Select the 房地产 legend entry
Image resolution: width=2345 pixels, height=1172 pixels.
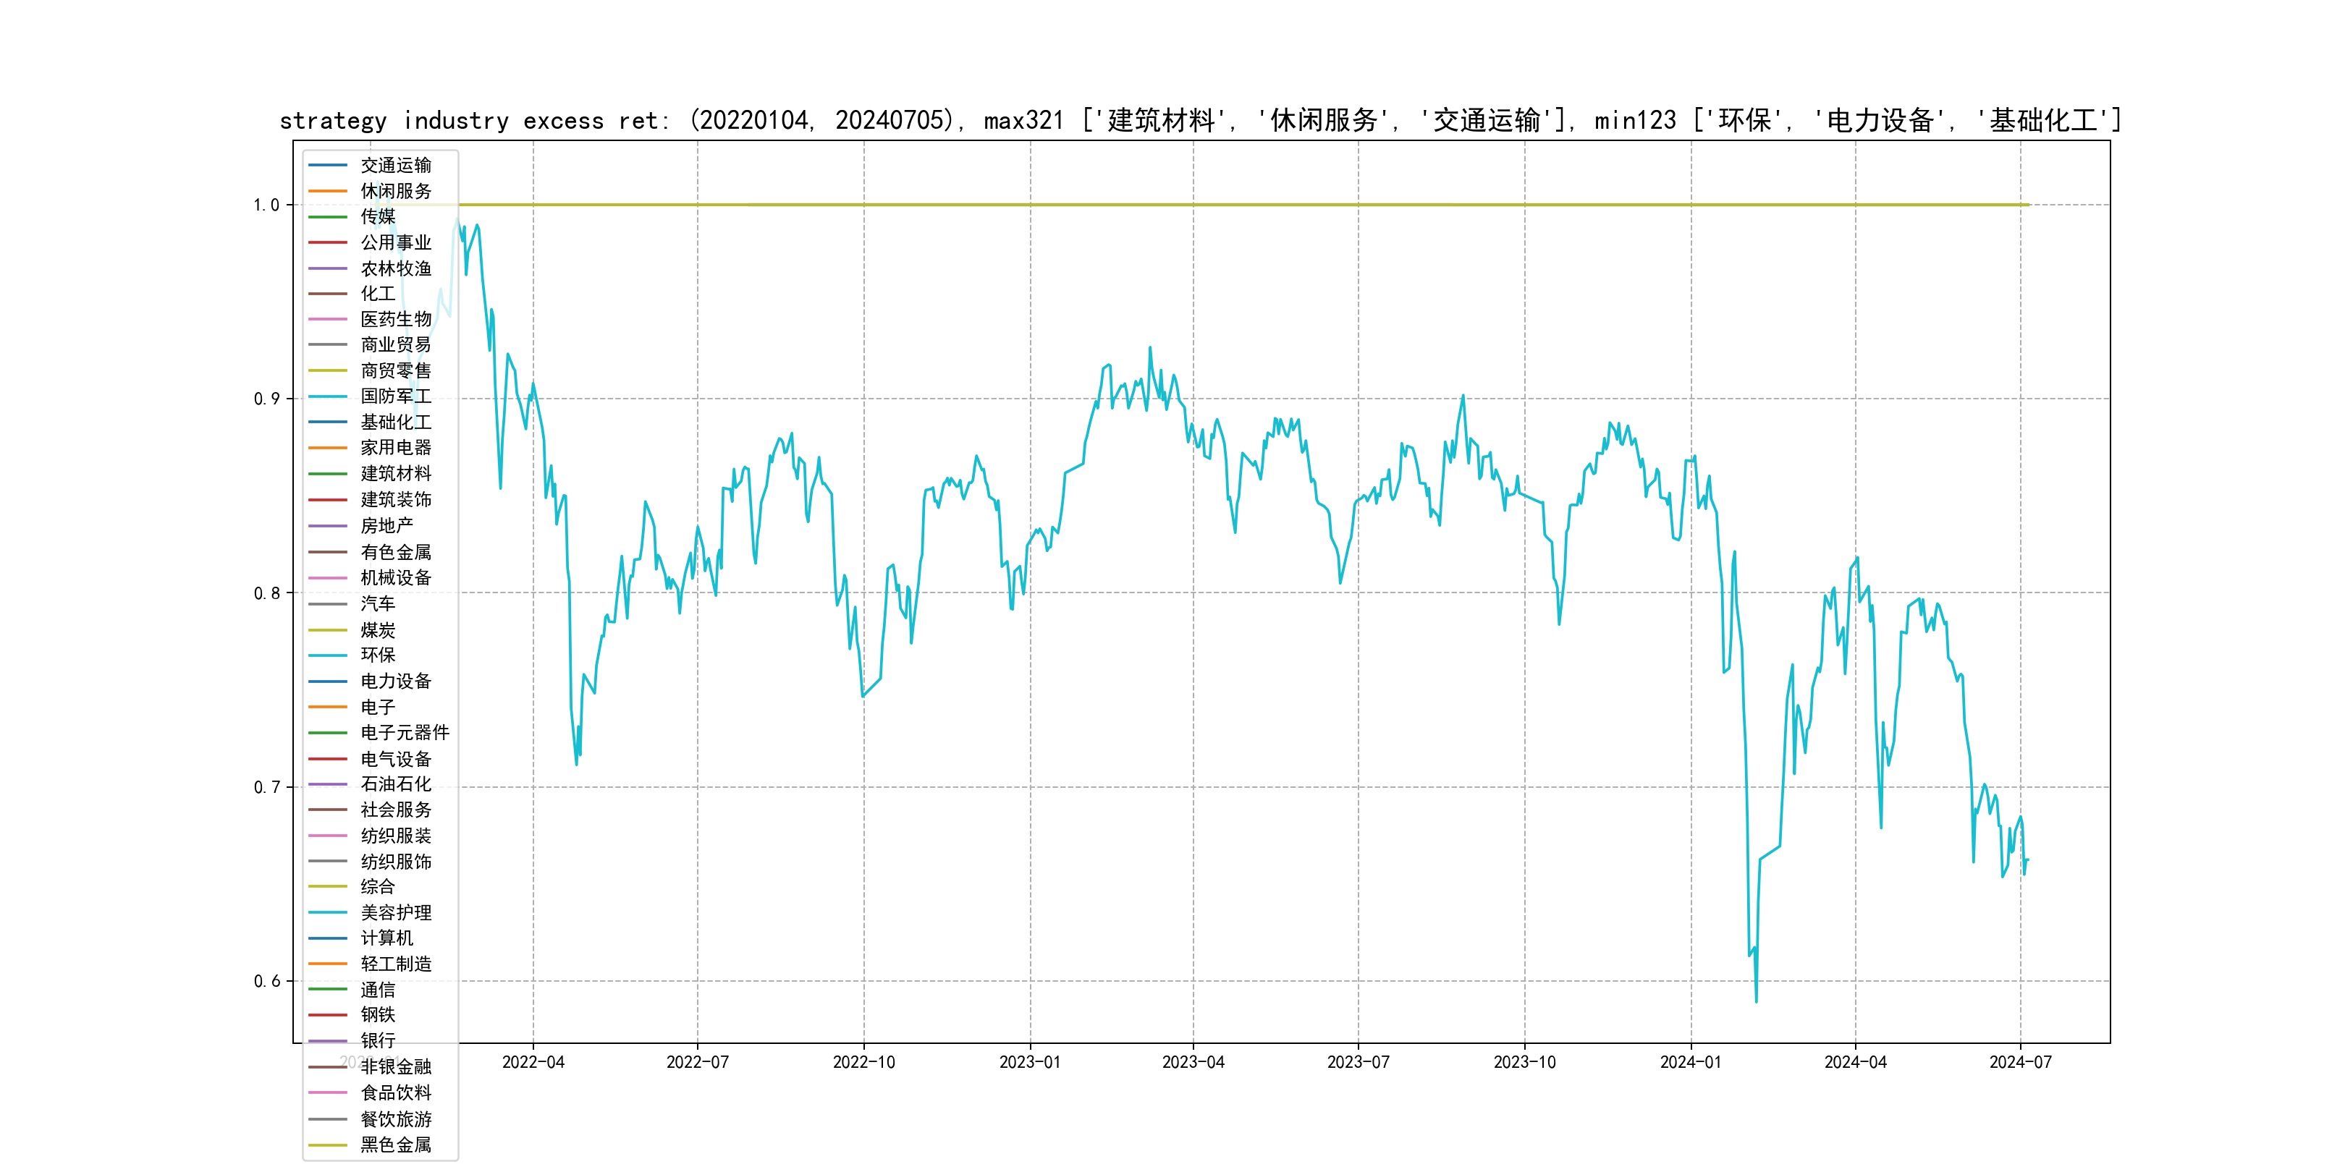(x=387, y=526)
